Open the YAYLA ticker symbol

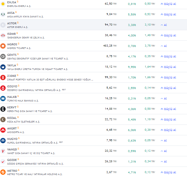click(12, 65)
